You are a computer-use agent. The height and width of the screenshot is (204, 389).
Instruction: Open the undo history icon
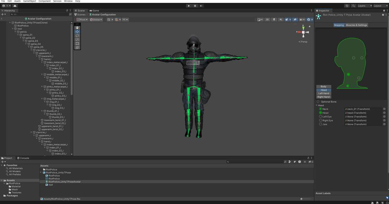click(347, 6)
